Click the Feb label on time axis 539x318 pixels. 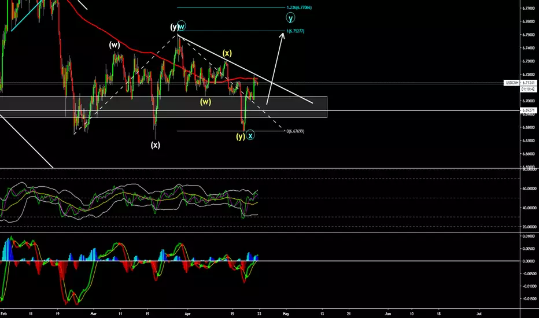[4, 313]
